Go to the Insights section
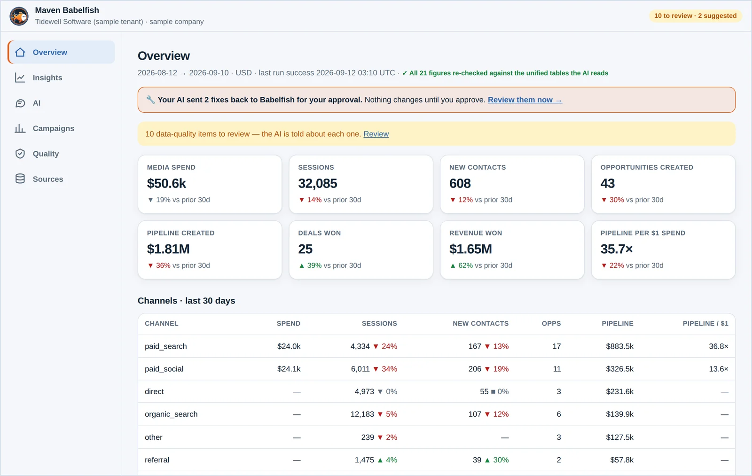 (x=62, y=78)
